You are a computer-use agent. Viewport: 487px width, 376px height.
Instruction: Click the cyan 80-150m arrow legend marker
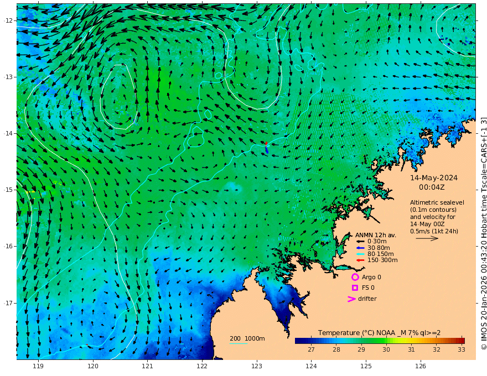[x=360, y=254]
